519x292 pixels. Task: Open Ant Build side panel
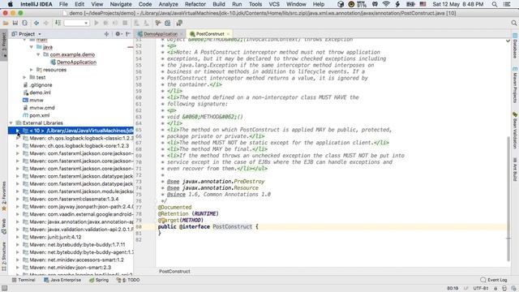point(515,170)
